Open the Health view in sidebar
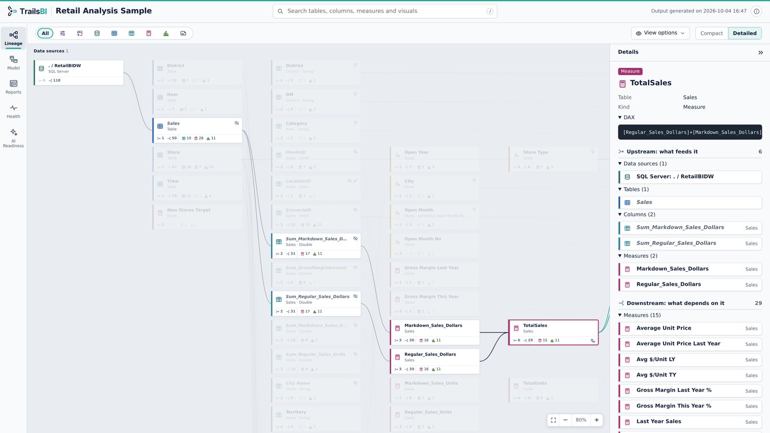Viewport: 770px width, 433px height. (x=13, y=112)
